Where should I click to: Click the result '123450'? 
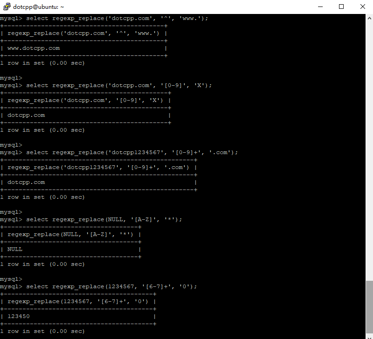pos(19,316)
